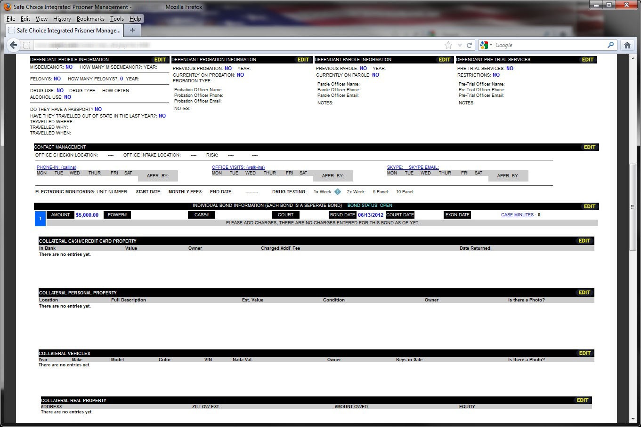Open new tab with the plus button
This screenshot has width=641, height=427.
(132, 30)
